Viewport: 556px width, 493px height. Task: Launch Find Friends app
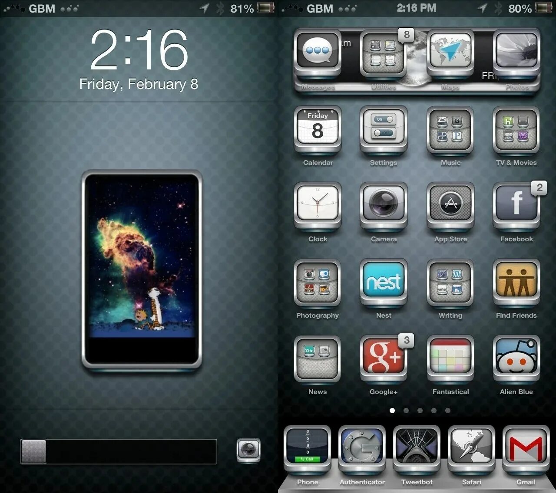pos(516,282)
